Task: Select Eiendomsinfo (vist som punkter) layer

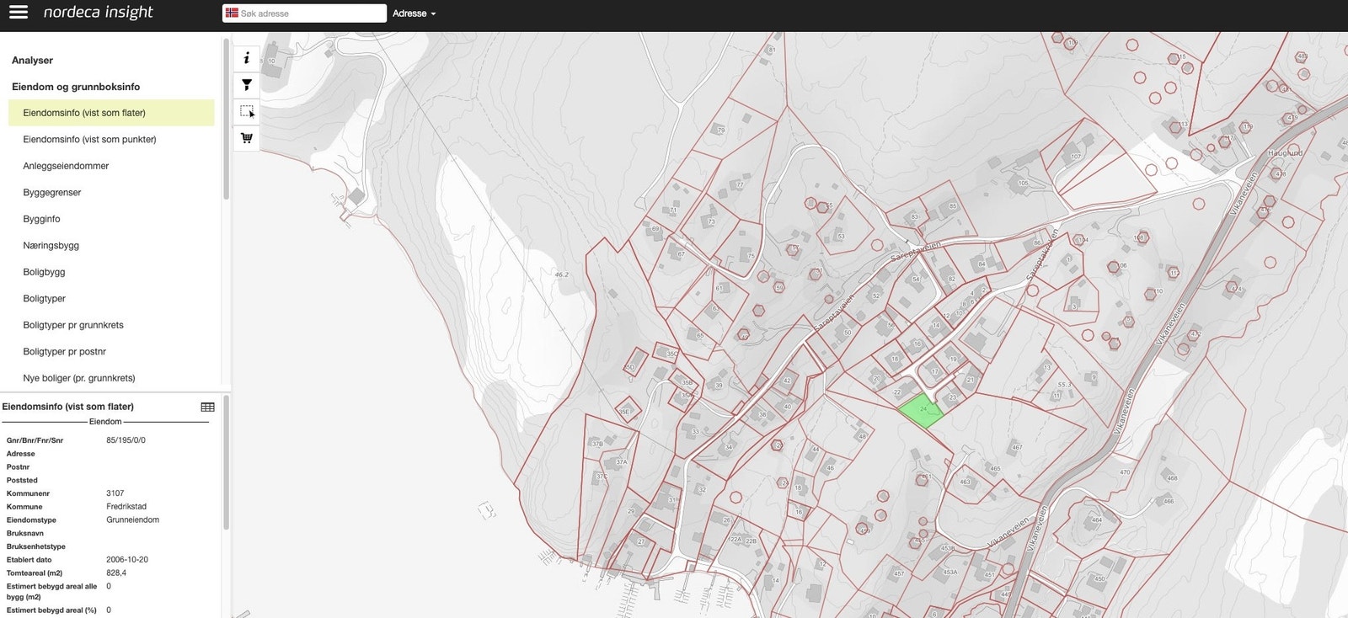Action: pyautogui.click(x=89, y=140)
